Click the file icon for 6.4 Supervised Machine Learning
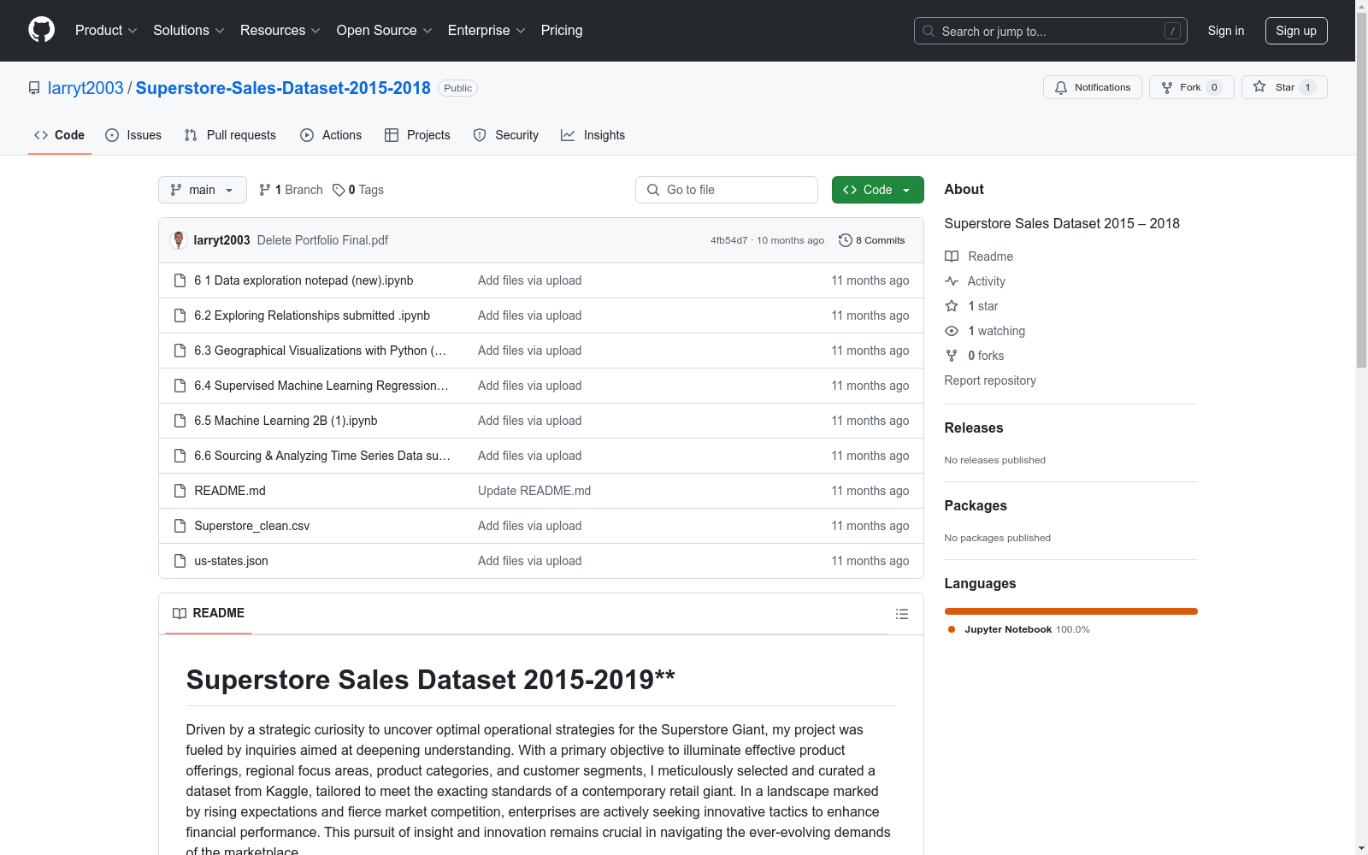 click(x=180, y=386)
